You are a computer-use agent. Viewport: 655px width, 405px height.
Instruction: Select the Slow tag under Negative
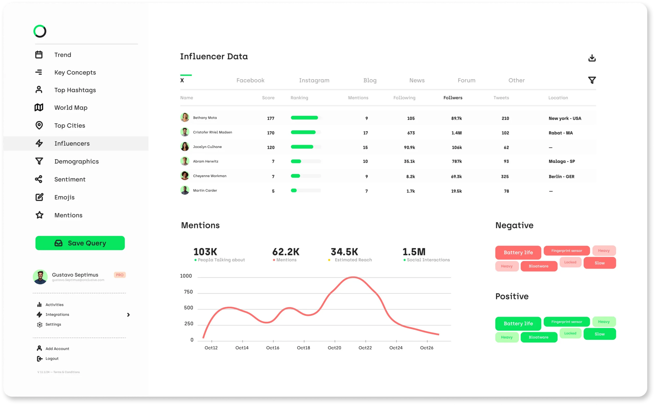click(x=599, y=263)
